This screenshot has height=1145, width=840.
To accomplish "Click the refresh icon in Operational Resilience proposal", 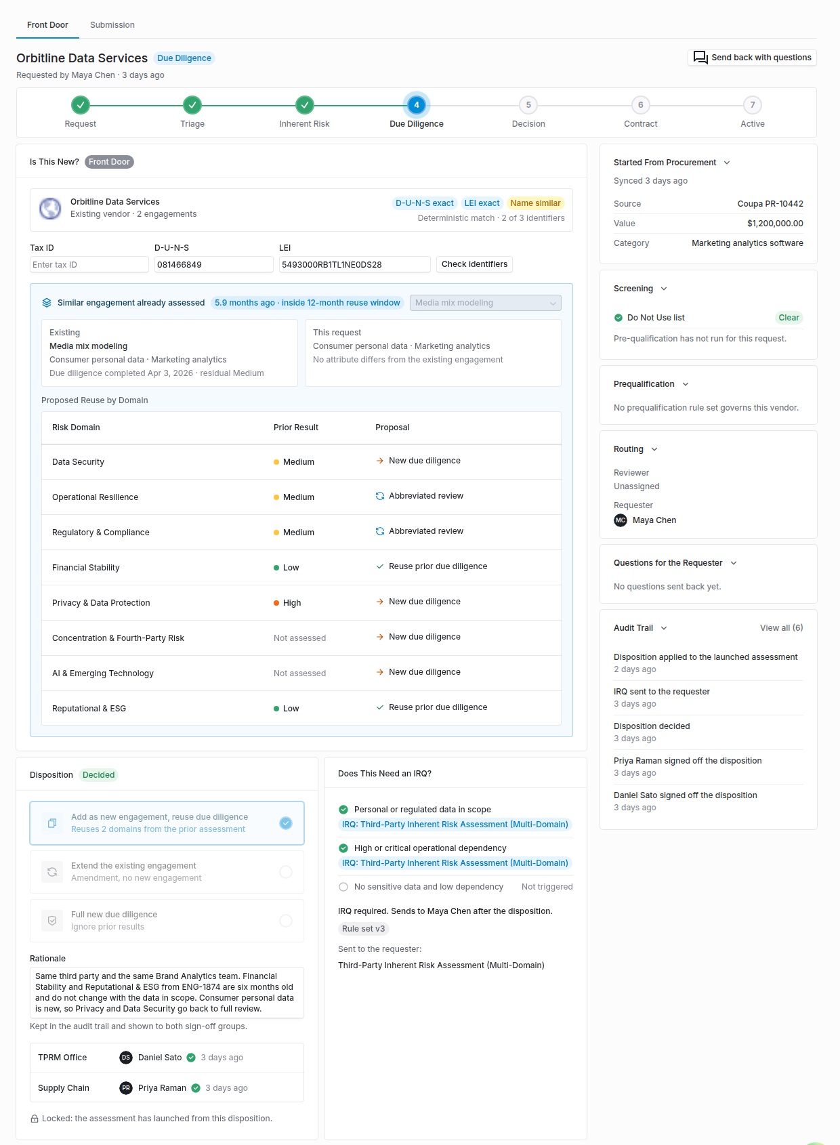I will click(x=380, y=496).
